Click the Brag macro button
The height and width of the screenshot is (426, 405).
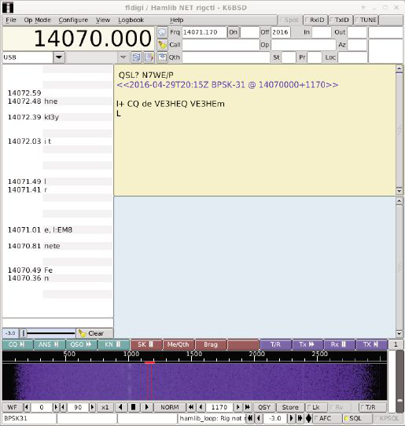tap(211, 344)
